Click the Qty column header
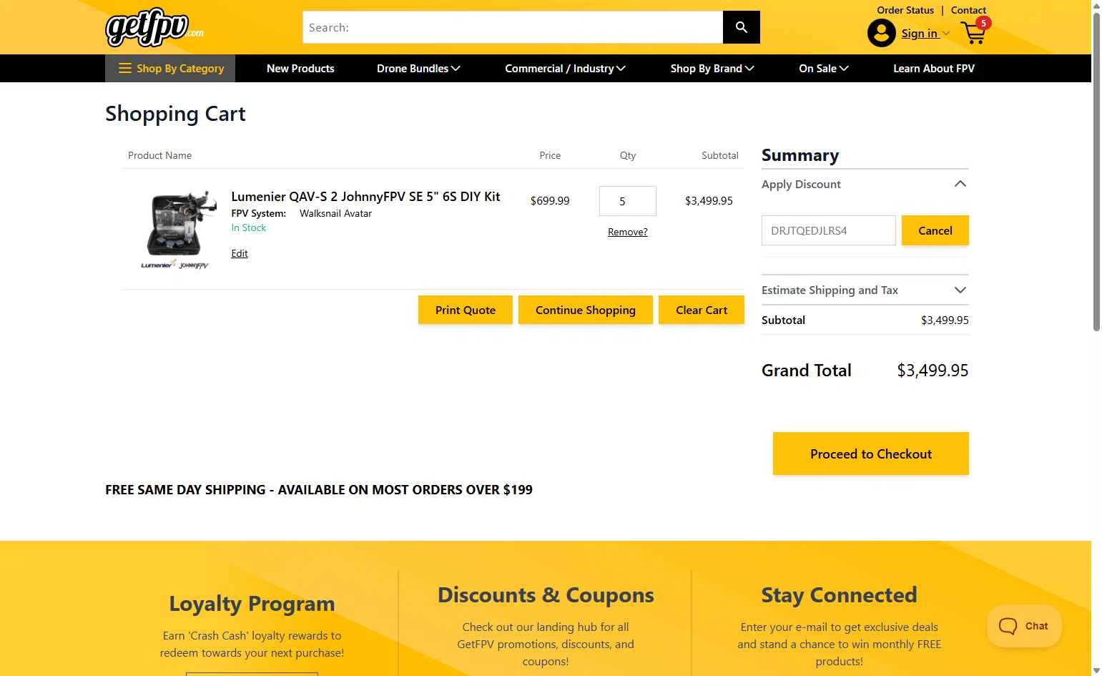The image size is (1102, 676). (x=628, y=155)
